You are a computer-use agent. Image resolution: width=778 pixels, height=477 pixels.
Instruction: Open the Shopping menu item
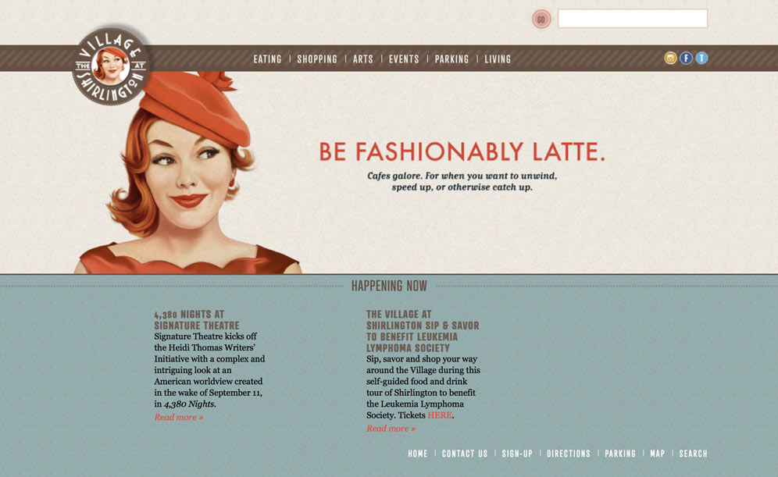[317, 59]
